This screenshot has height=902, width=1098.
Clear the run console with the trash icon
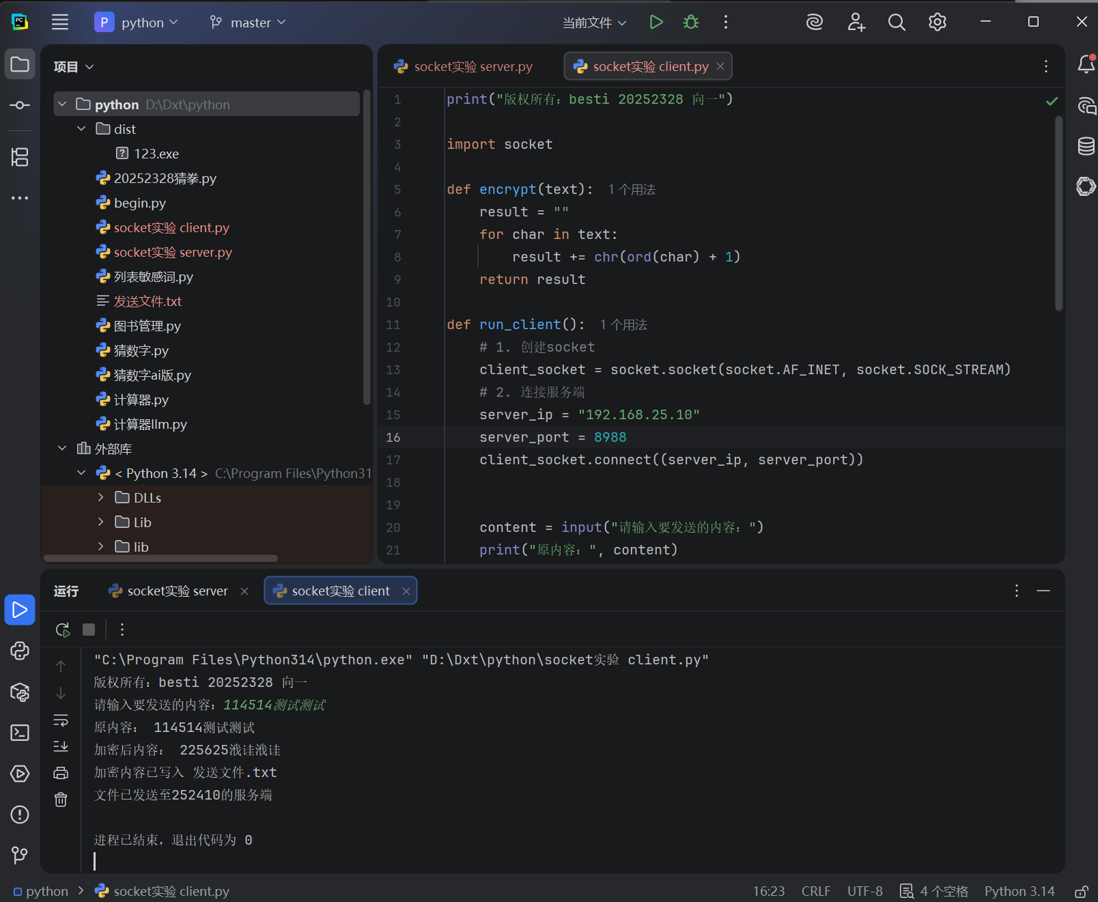pyautogui.click(x=61, y=800)
